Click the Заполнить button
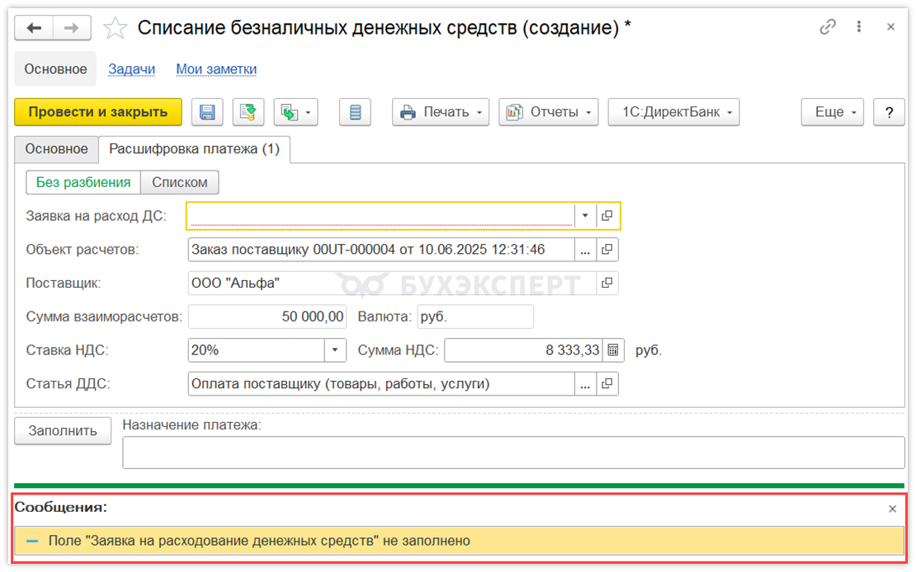The image size is (916, 572). (x=63, y=430)
